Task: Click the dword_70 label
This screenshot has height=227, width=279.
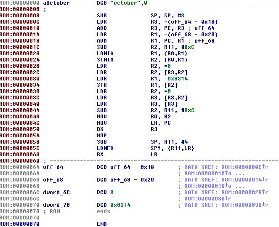Action: (x=56, y=205)
